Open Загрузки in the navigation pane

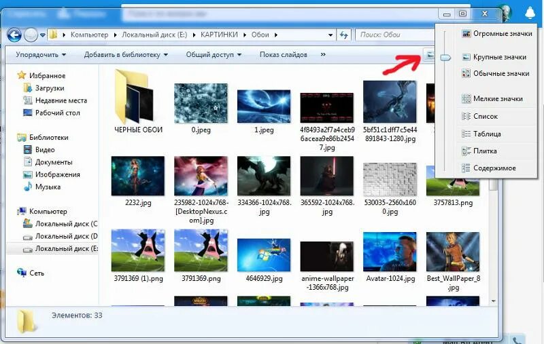(49, 88)
